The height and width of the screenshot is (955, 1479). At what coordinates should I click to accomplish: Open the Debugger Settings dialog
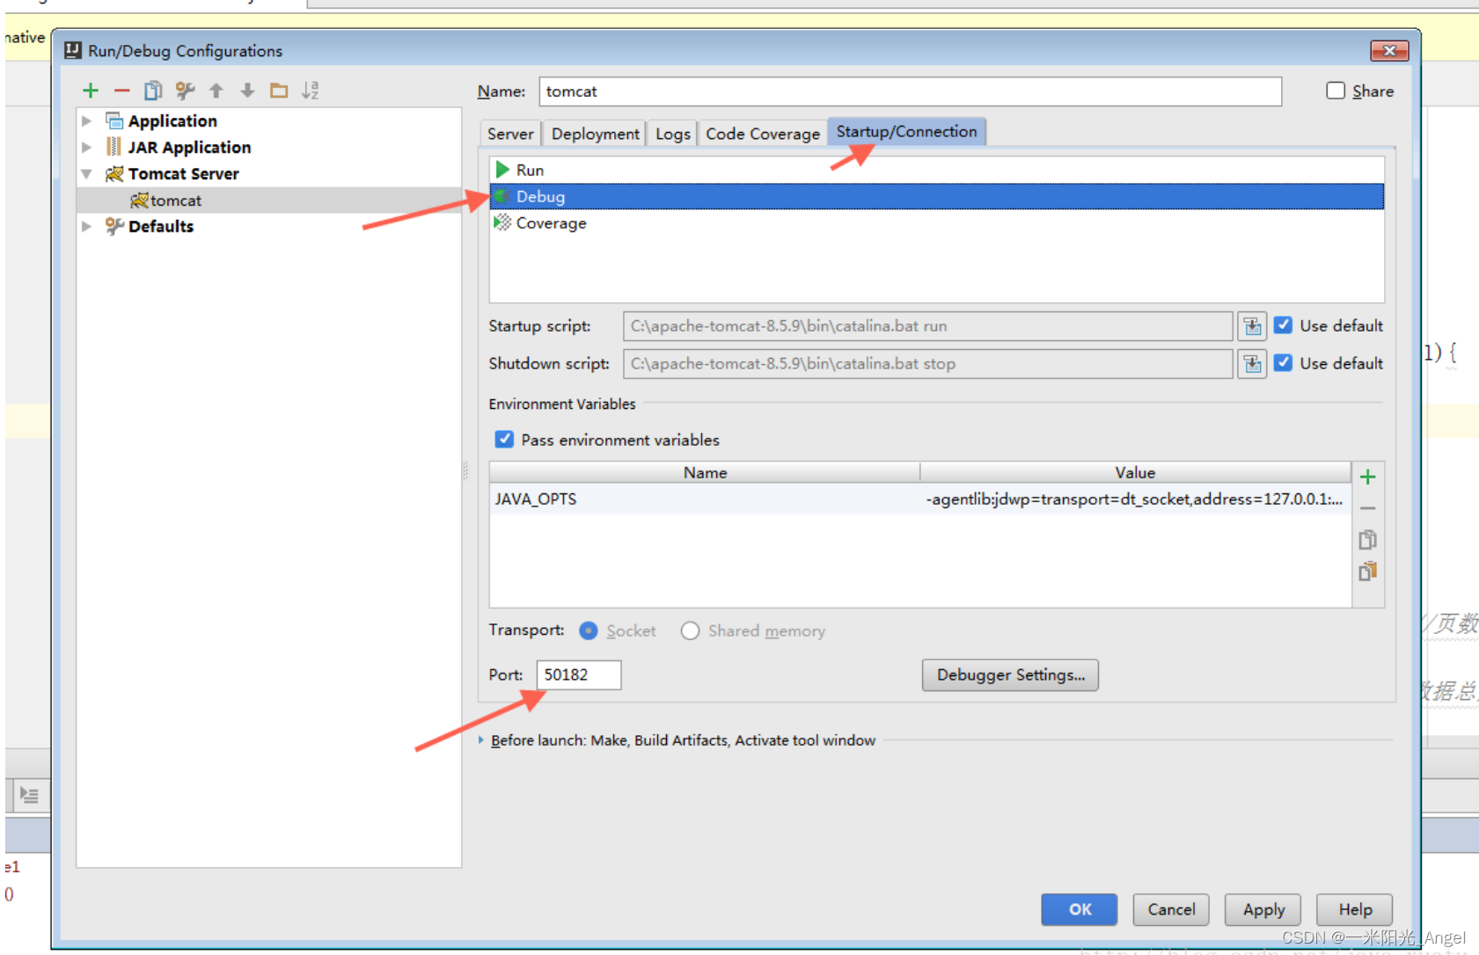[x=1009, y=674]
